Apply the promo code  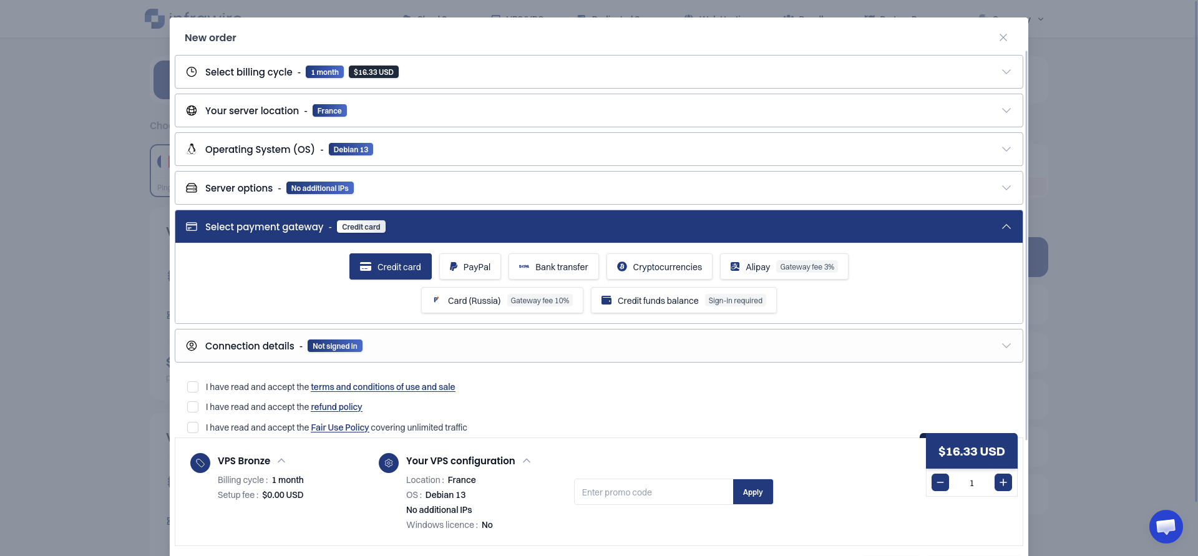(753, 492)
